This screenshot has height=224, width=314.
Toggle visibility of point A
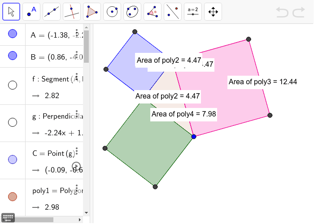click(13, 34)
